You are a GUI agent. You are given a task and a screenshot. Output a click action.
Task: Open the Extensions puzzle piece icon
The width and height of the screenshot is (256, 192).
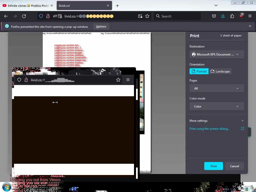pyautogui.click(x=232, y=16)
